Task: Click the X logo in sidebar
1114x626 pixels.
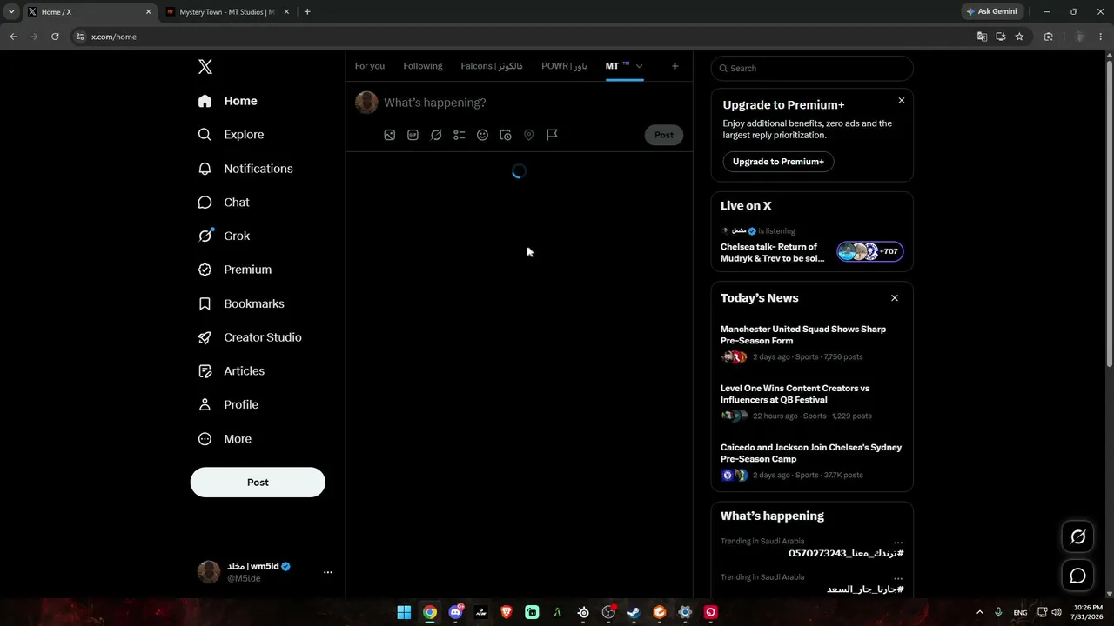Action: pyautogui.click(x=205, y=67)
